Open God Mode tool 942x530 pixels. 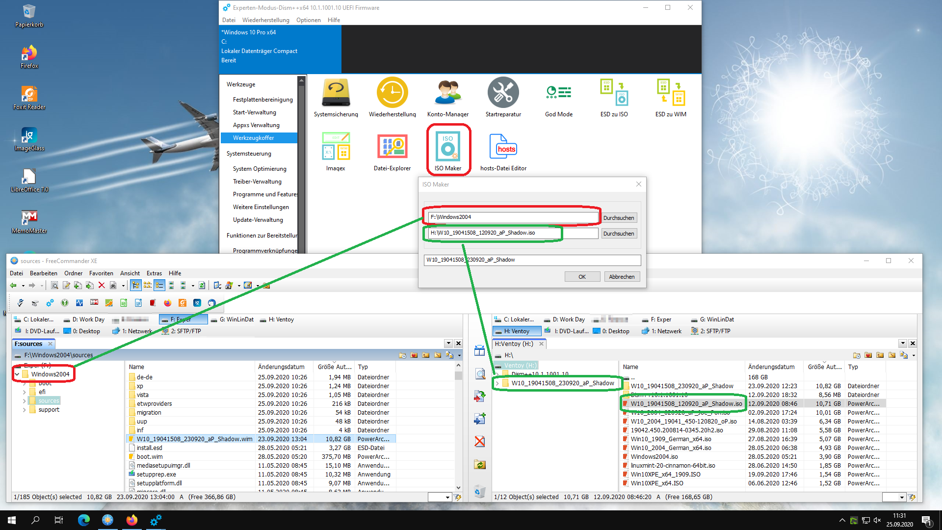point(558,94)
